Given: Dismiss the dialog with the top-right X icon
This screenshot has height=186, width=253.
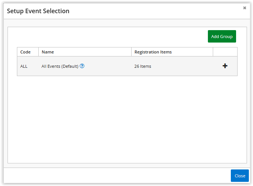Looking at the screenshot, I should pos(245,8).
